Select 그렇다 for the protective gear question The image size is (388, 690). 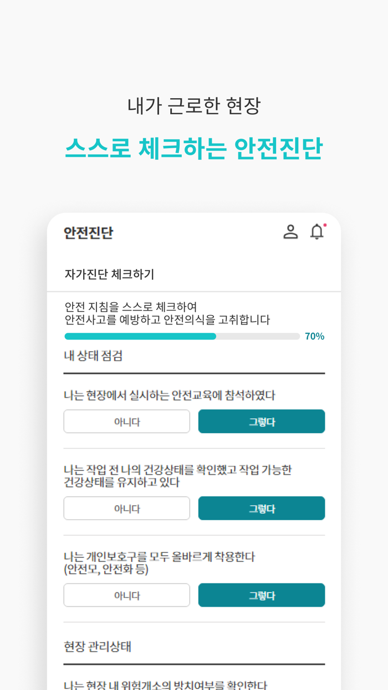[x=261, y=595]
